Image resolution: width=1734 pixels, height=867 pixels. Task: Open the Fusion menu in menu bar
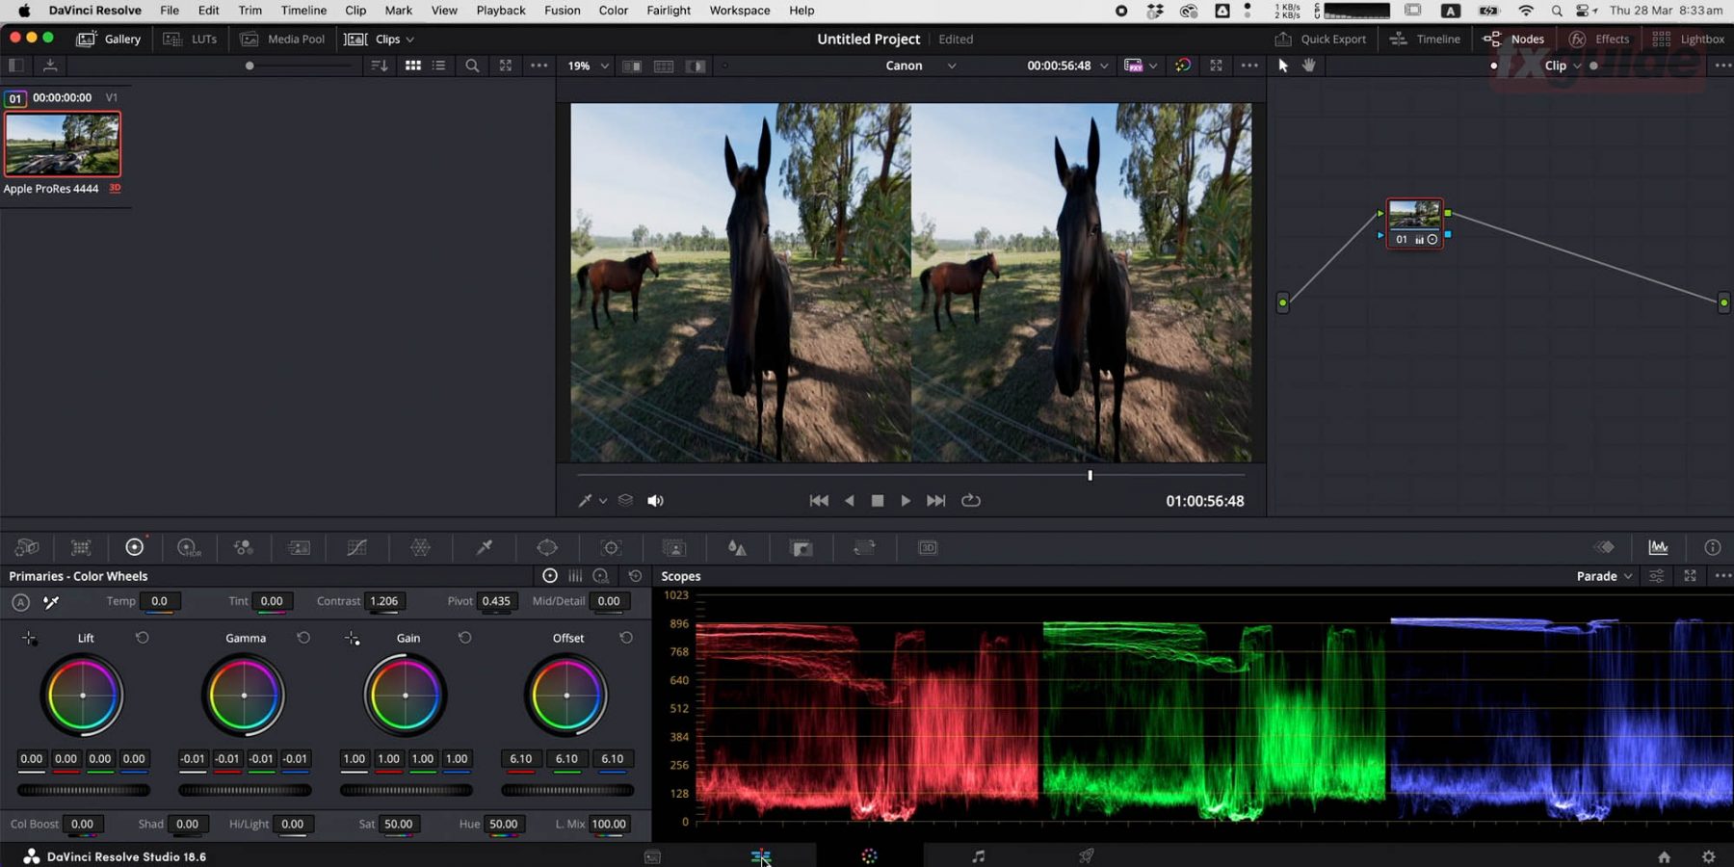click(562, 11)
